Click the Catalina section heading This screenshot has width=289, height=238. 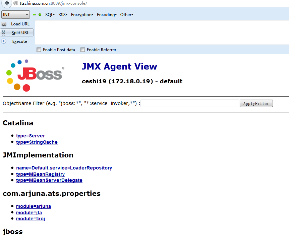click(x=18, y=123)
